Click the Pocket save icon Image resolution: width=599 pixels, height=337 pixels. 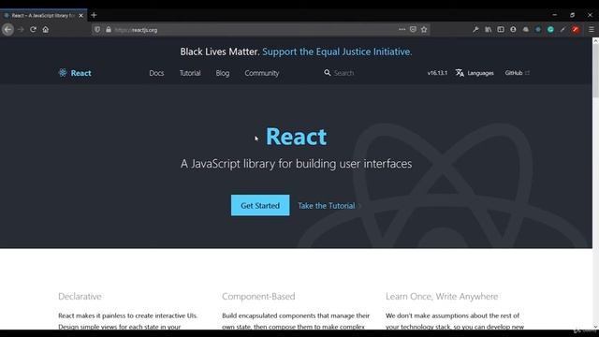pyautogui.click(x=413, y=29)
